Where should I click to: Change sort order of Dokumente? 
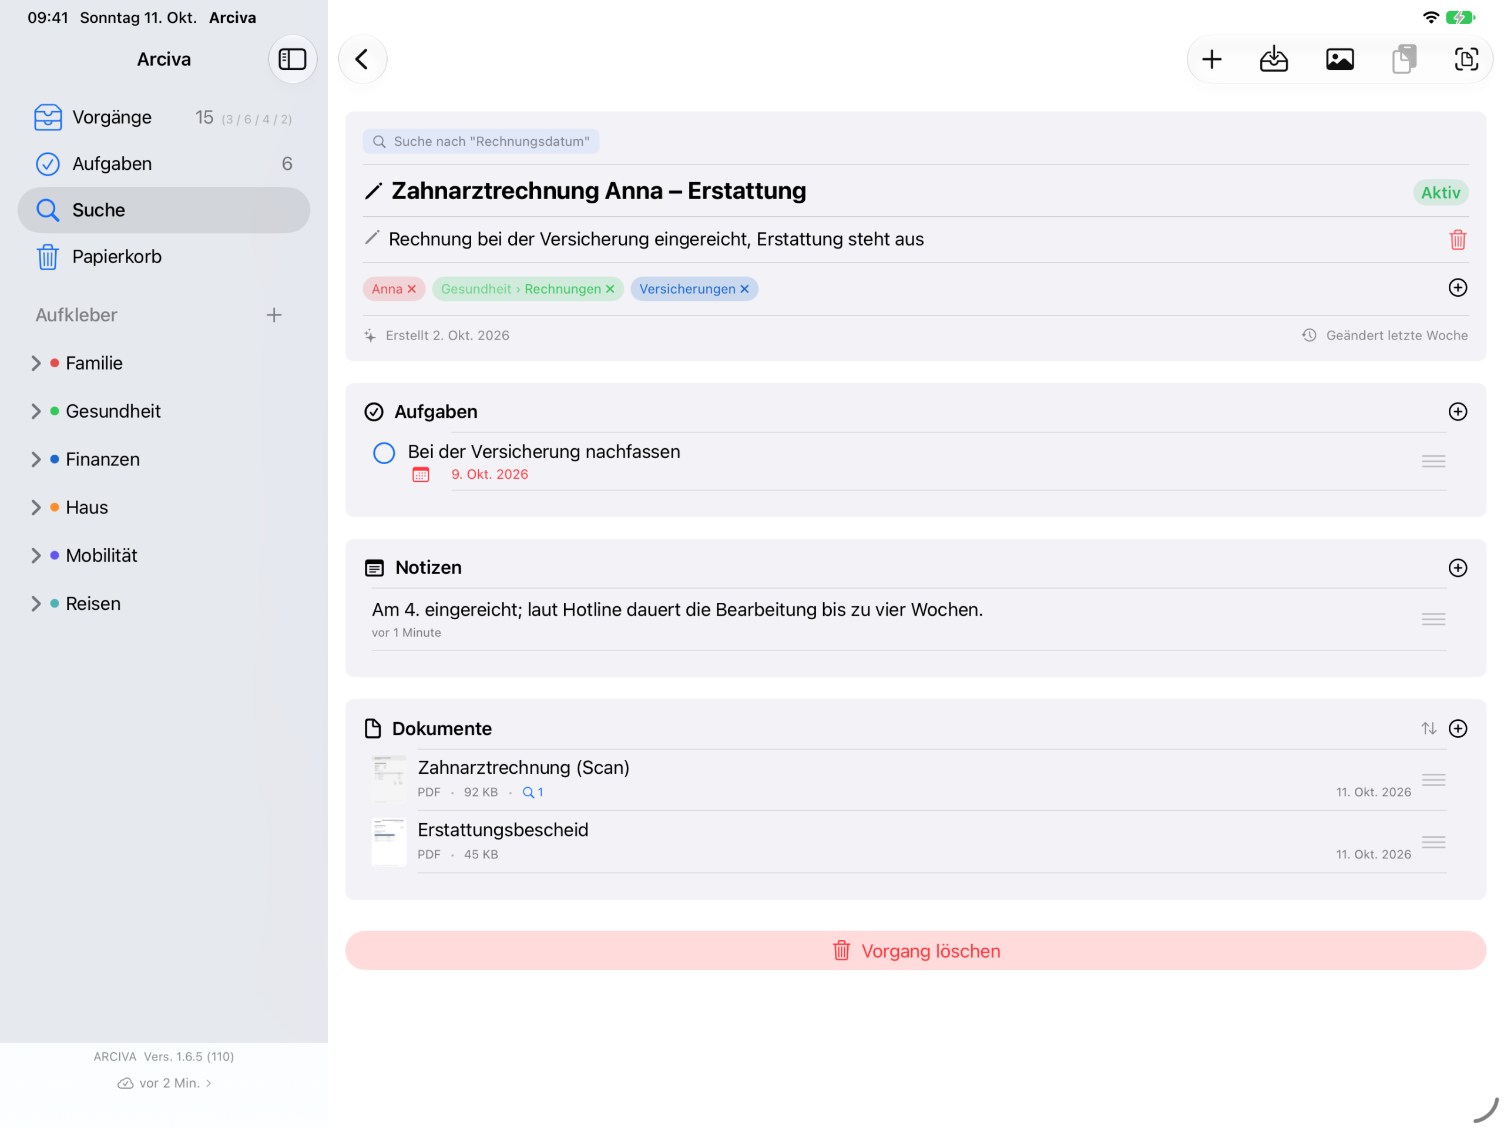click(1429, 728)
